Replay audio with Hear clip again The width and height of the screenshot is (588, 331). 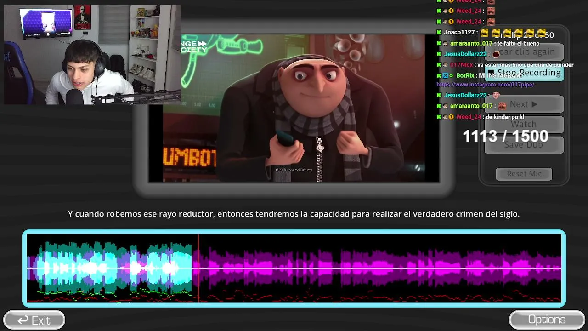pos(524,52)
